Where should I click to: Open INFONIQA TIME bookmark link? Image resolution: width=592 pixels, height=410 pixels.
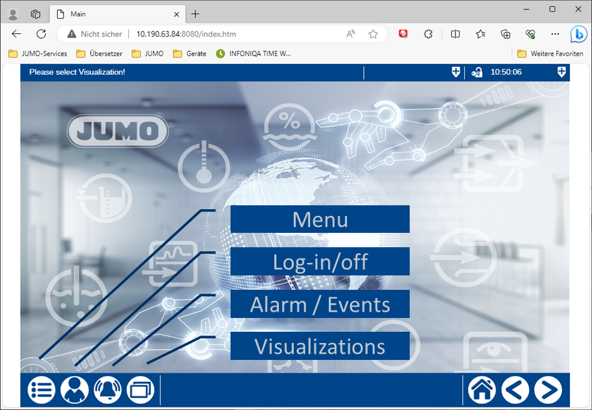(x=254, y=54)
